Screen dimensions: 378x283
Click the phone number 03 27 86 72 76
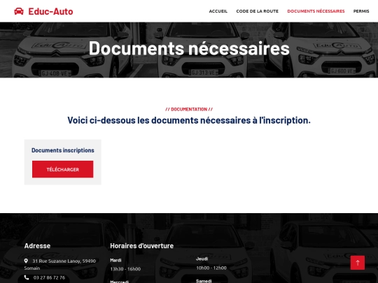click(x=49, y=277)
